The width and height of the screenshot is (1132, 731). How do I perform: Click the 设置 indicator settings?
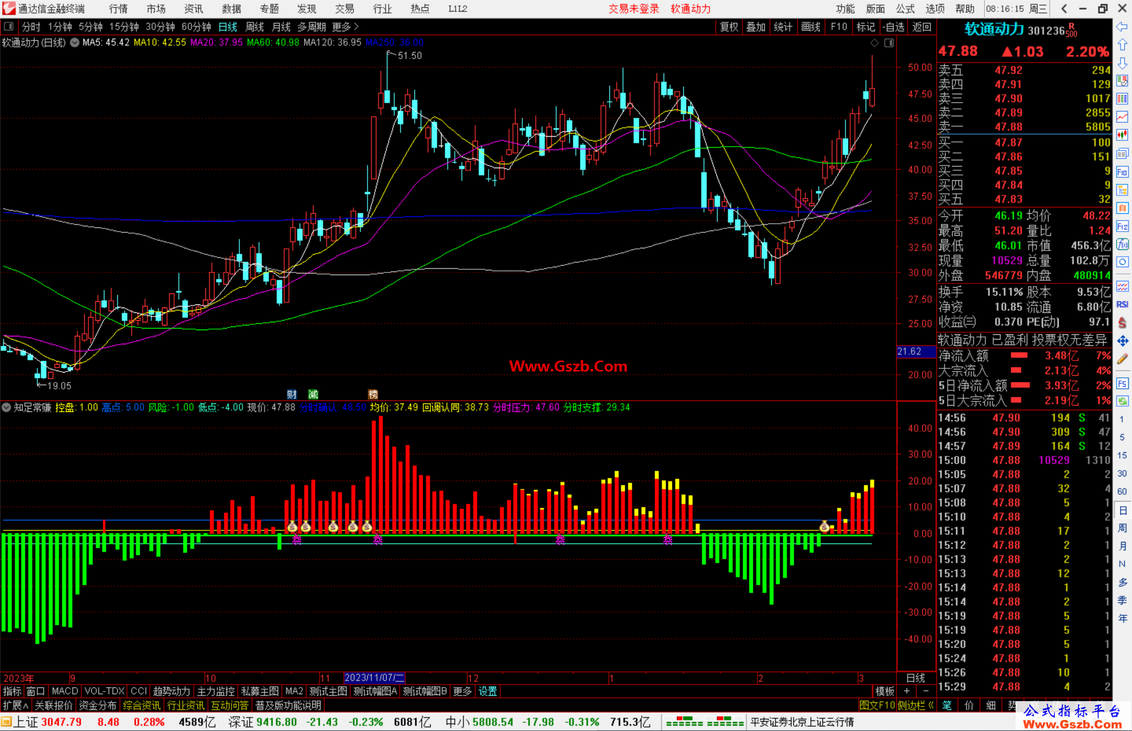click(x=487, y=691)
